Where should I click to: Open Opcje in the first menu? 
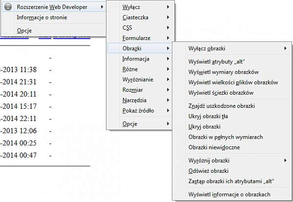click(24, 30)
